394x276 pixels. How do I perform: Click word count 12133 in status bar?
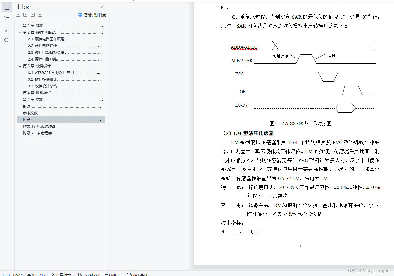click(37, 275)
